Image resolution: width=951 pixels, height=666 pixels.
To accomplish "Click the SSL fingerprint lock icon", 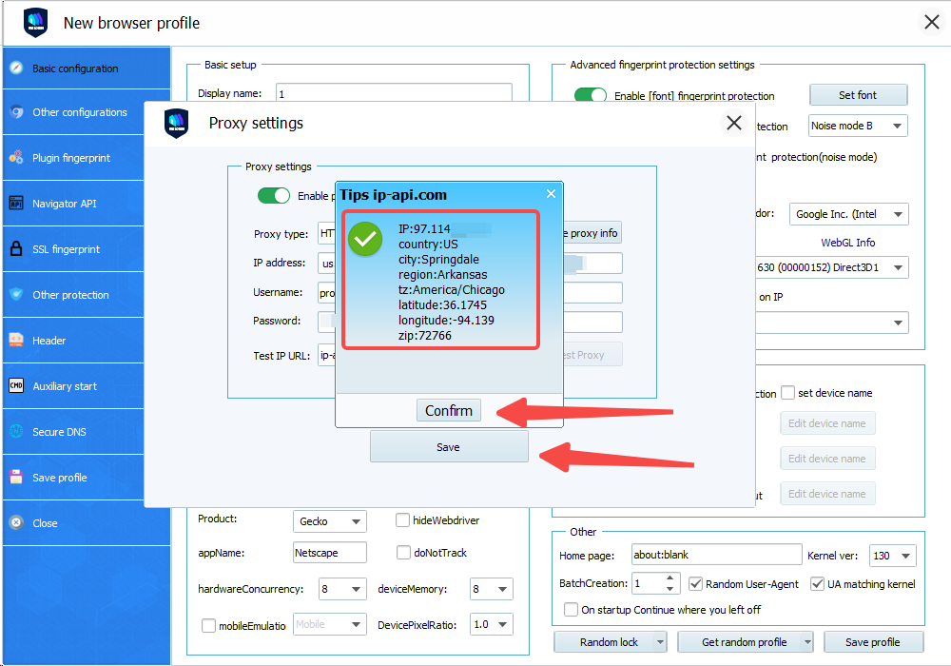I will pos(15,249).
